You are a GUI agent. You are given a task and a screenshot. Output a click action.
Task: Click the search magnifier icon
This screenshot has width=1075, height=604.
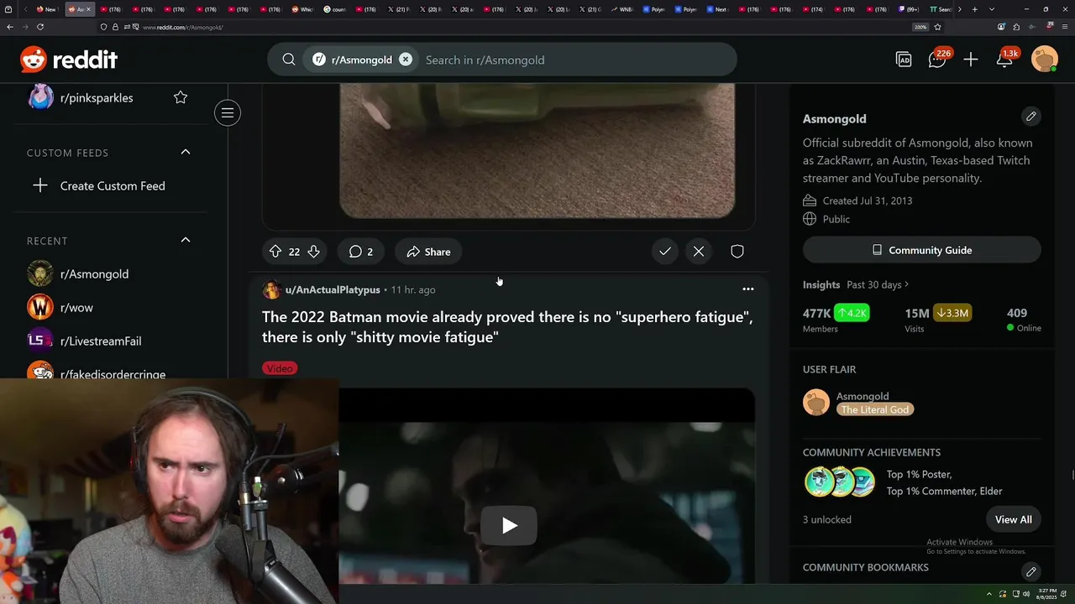pos(289,60)
